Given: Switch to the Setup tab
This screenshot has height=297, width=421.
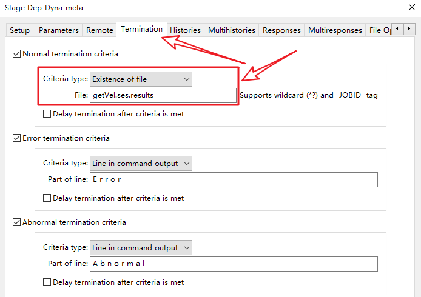Looking at the screenshot, I should pyautogui.click(x=20, y=30).
